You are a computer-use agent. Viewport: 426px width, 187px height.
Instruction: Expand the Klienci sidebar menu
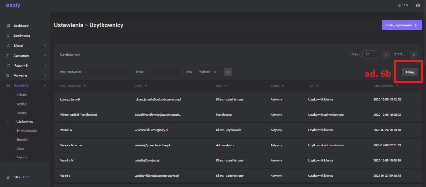pos(44,46)
